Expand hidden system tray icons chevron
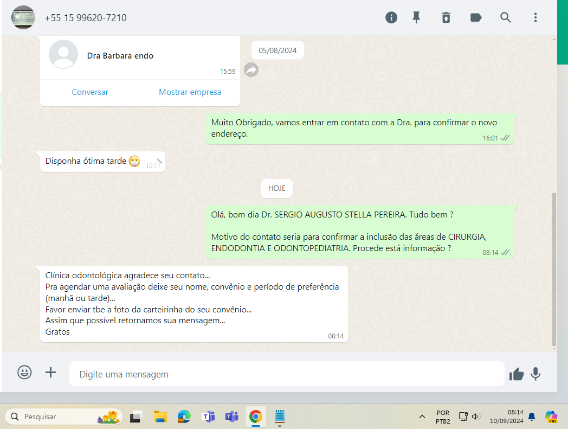568x429 pixels. [422, 417]
